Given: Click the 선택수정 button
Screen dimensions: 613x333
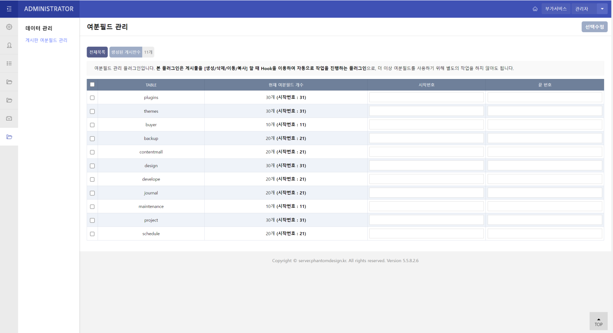Looking at the screenshot, I should coord(594,27).
